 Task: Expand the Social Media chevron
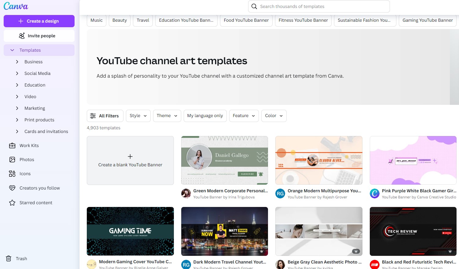(x=17, y=73)
